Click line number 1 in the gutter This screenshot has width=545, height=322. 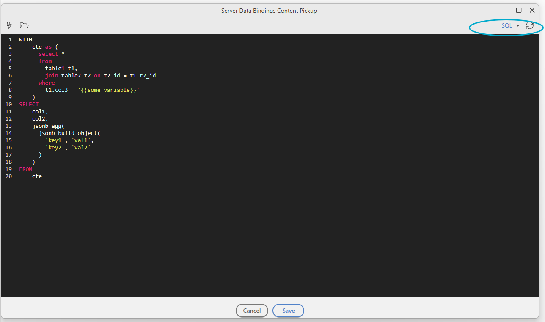(x=10, y=40)
